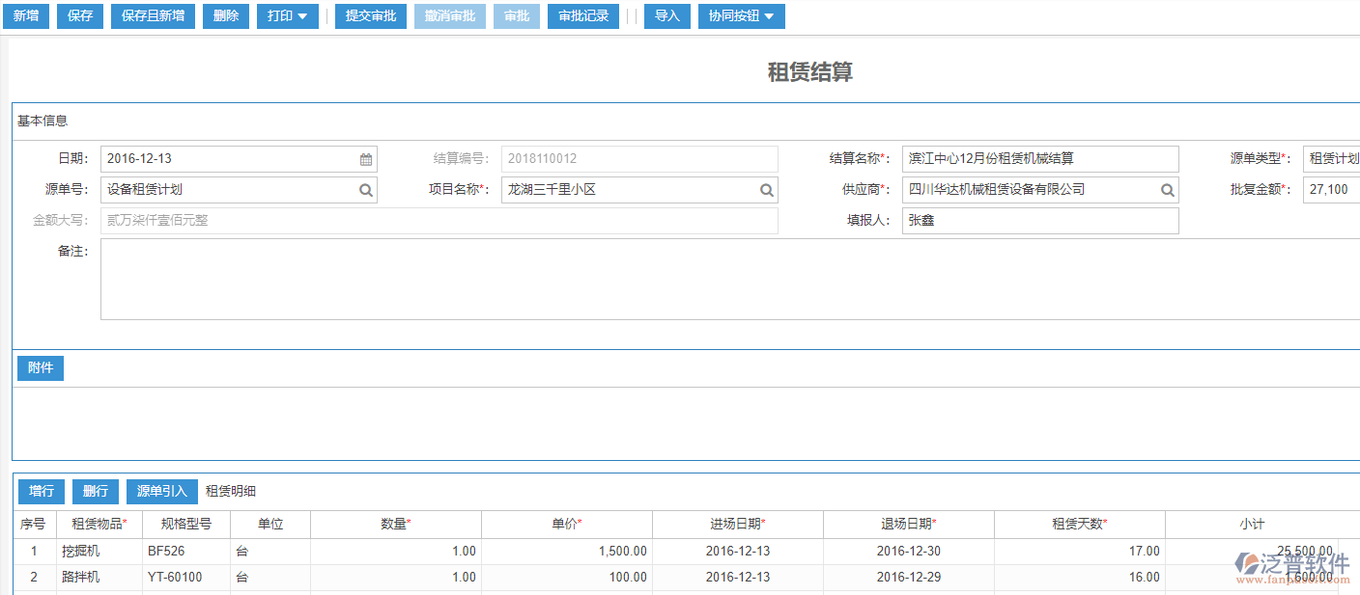This screenshot has height=595, width=1360.
Task: Select the 挖掘机 row in table
Action: (80, 552)
